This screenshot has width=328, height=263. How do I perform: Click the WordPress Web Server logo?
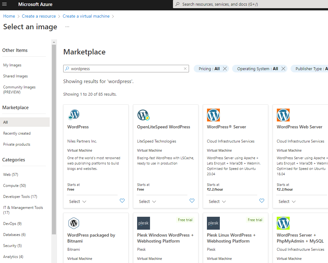click(283, 115)
